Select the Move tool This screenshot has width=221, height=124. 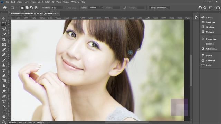click(x=4, y=19)
